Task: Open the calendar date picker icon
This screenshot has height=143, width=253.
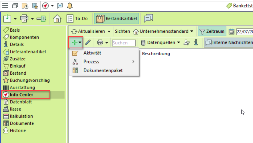Action: [x=231, y=31]
